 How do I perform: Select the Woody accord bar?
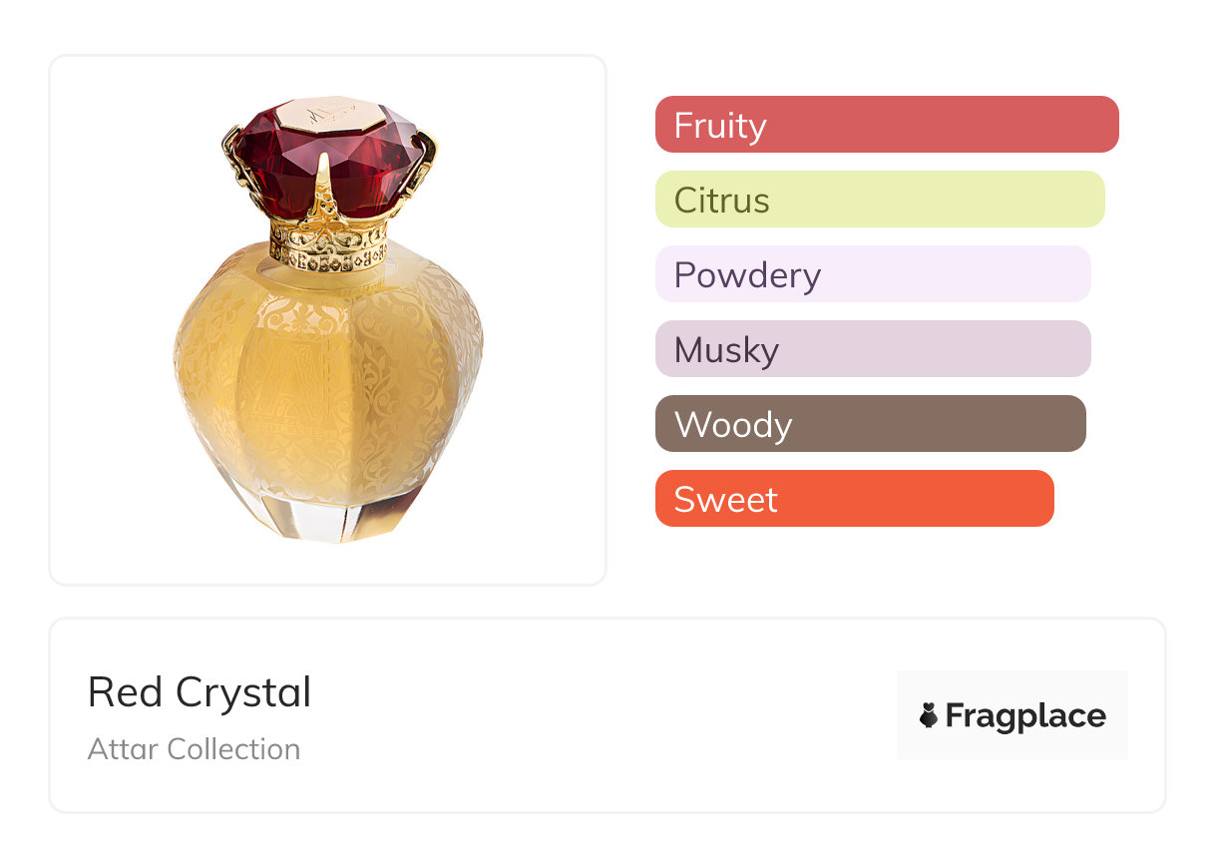tap(871, 424)
